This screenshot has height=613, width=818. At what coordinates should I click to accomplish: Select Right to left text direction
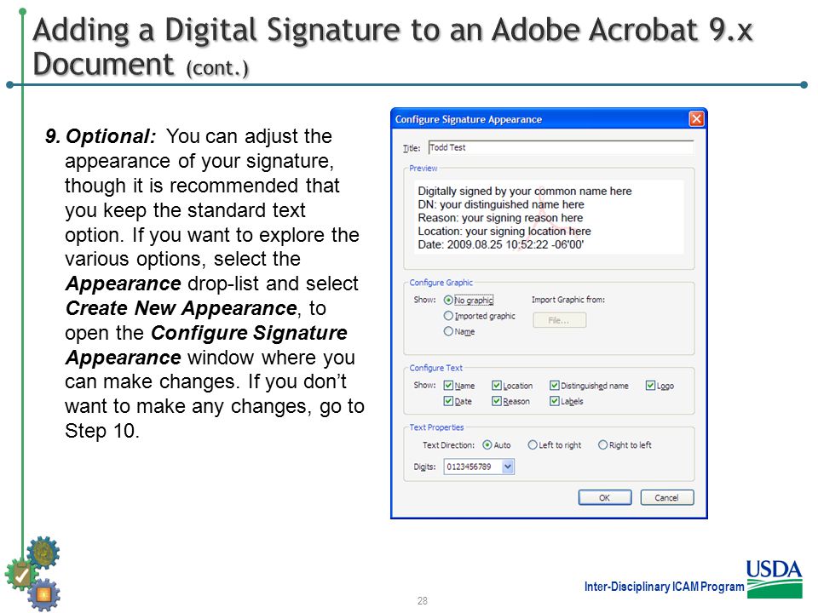[603, 445]
